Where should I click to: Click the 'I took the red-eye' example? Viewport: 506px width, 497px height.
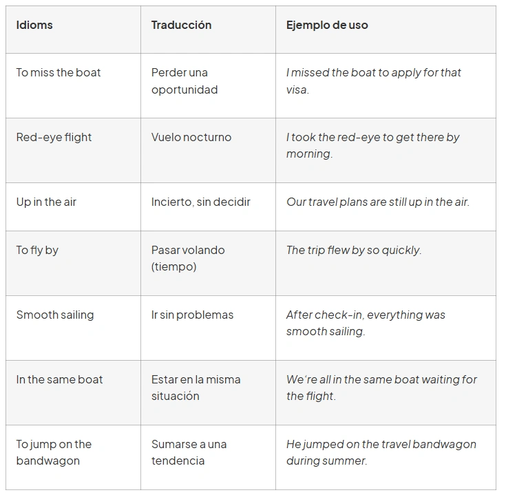click(x=372, y=145)
